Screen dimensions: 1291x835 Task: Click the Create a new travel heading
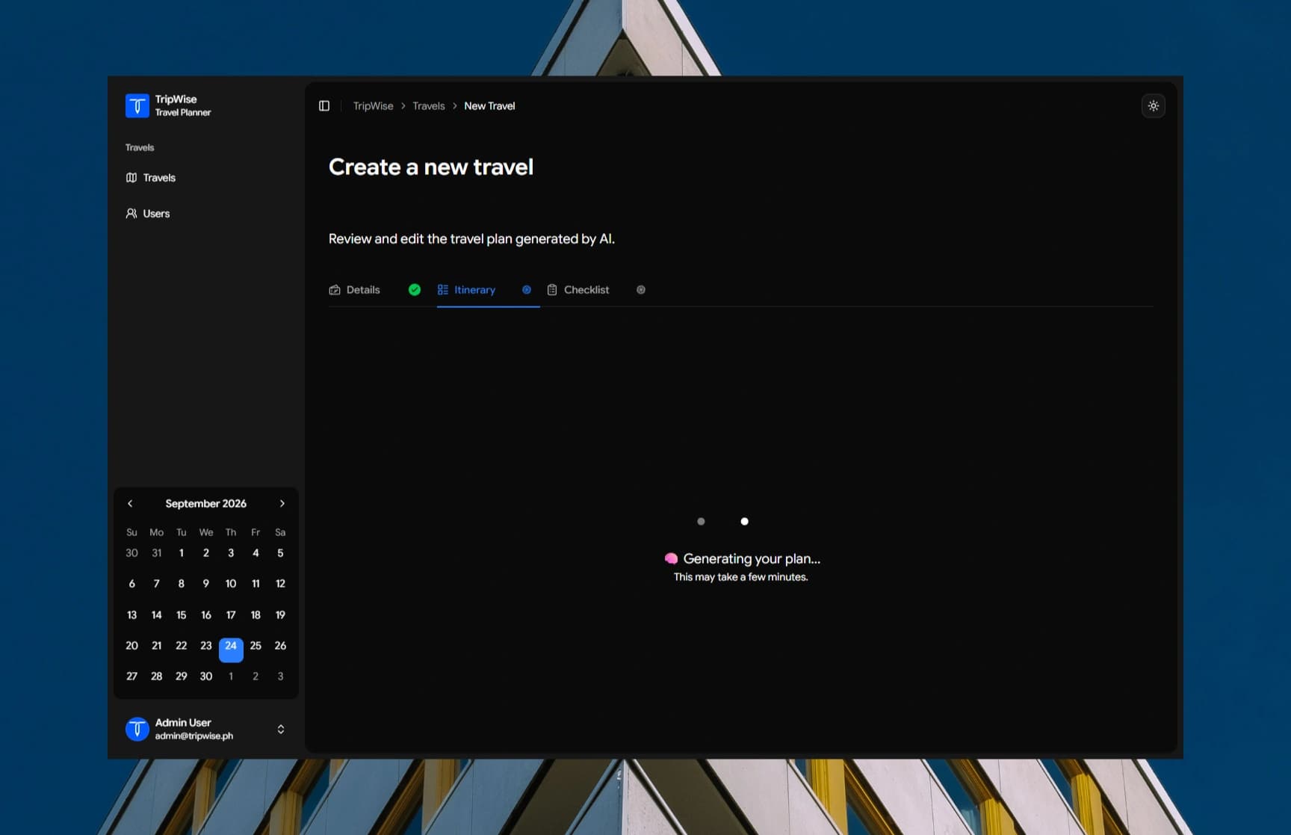pos(431,167)
